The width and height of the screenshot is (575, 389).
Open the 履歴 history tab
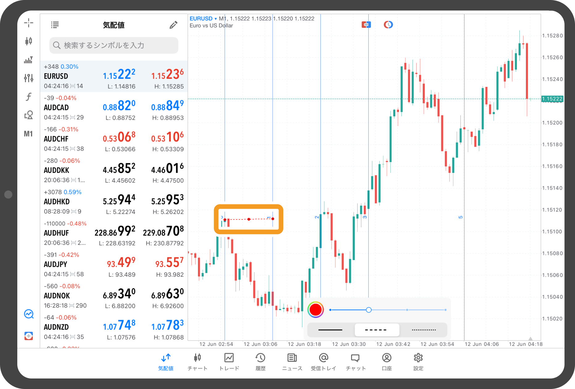[260, 361]
